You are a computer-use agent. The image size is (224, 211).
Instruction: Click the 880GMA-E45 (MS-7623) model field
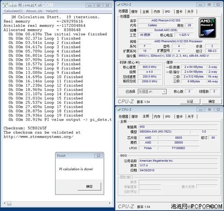coord(164,131)
